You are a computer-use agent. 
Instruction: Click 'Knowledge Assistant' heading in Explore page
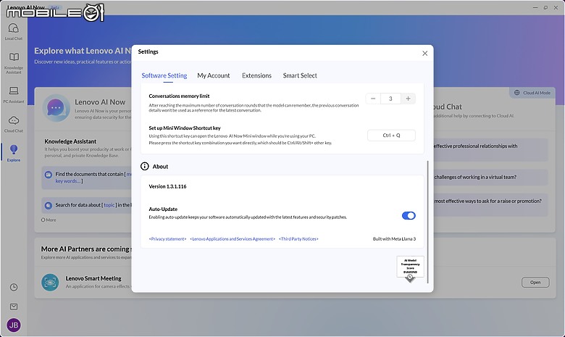coord(70,141)
